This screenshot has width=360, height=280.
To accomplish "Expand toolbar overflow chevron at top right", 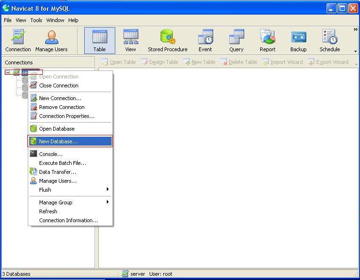I will [x=355, y=29].
